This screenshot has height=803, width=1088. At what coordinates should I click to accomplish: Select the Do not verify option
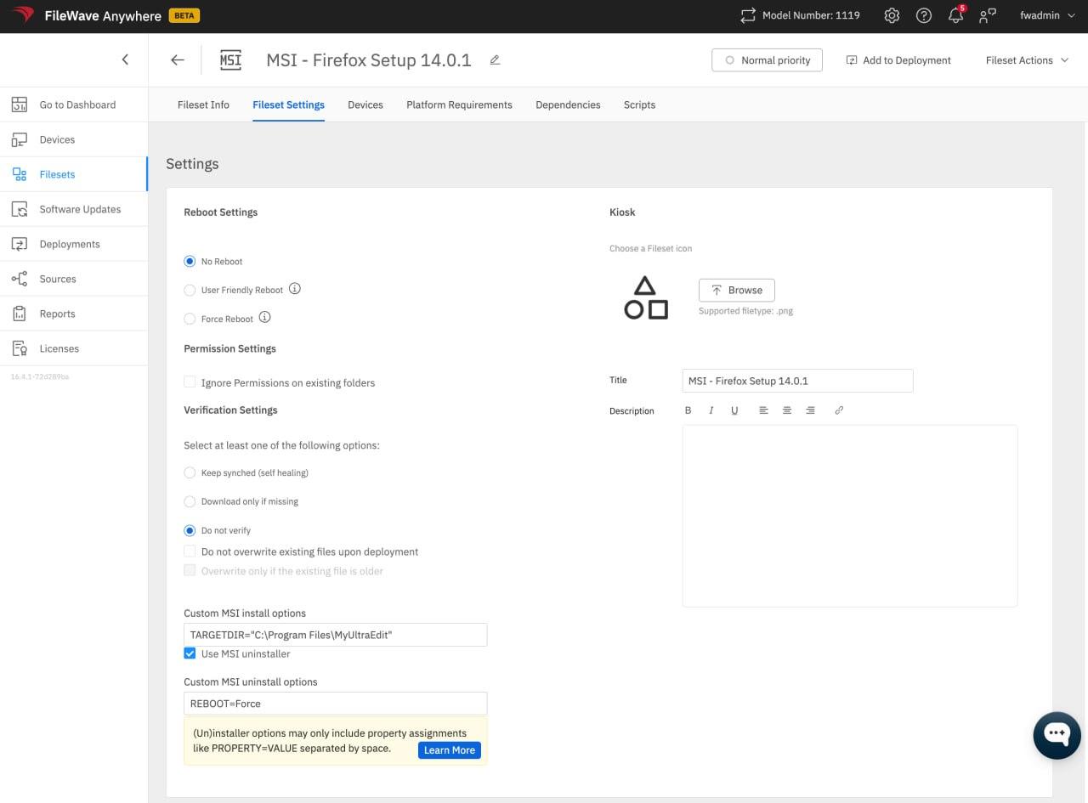click(190, 530)
